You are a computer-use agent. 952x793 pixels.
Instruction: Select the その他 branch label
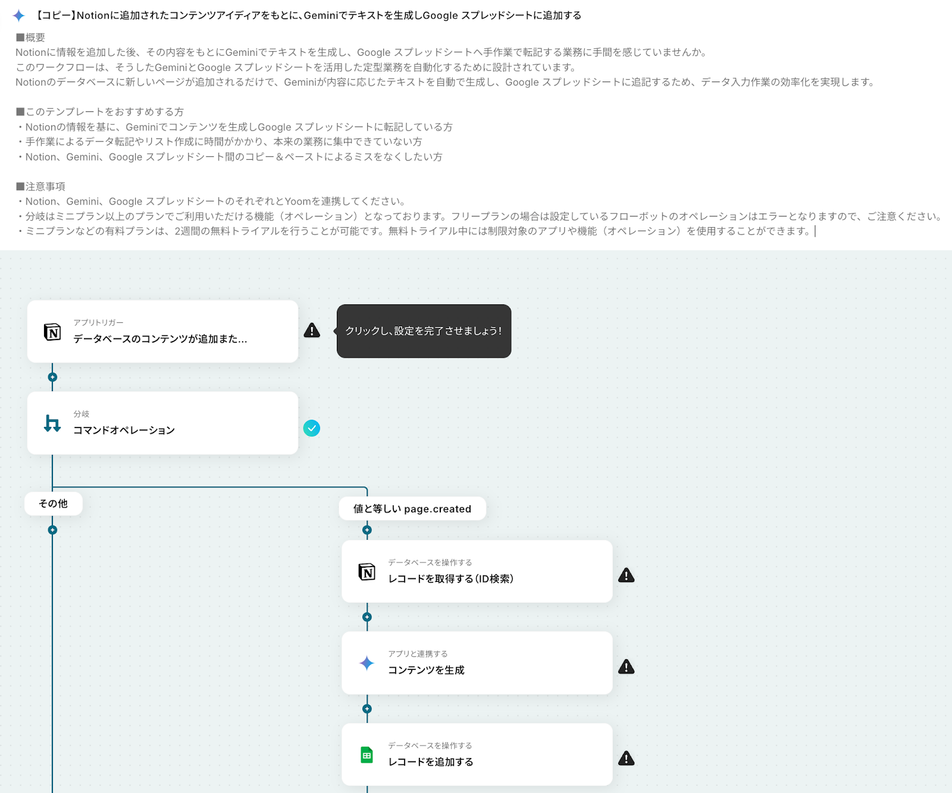54,504
